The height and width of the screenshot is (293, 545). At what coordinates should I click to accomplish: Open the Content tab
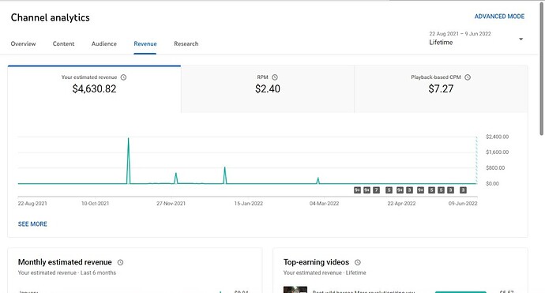64,43
